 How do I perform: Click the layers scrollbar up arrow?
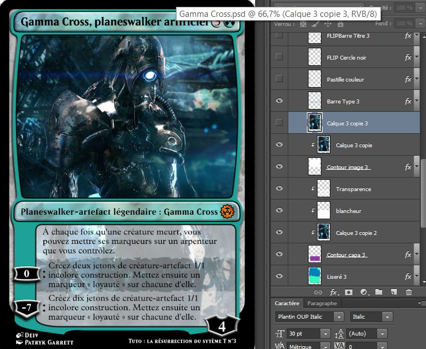pos(424,36)
